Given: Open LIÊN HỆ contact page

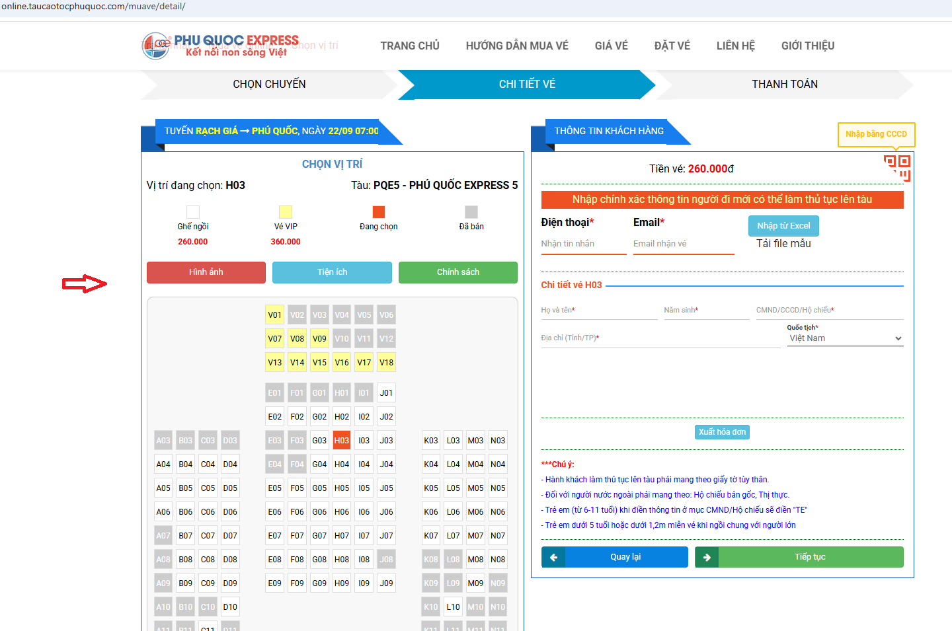Looking at the screenshot, I should pos(736,46).
